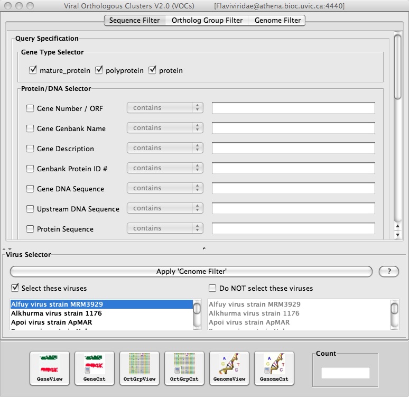409x397 pixels.
Task: Click Gene DNA Sequence text field
Action: 293,188
